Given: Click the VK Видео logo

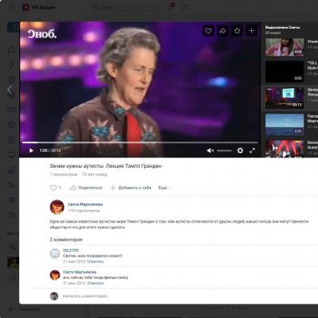Looking at the screenshot, I should 39,7.
